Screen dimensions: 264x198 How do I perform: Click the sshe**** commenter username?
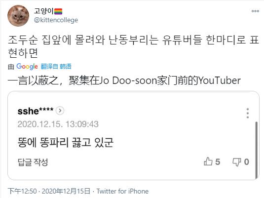coord(36,111)
